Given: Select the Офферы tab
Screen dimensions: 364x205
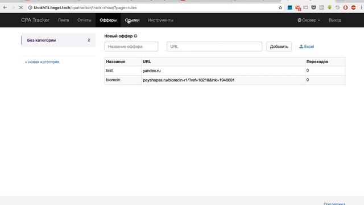Looking at the screenshot, I should tap(108, 20).
